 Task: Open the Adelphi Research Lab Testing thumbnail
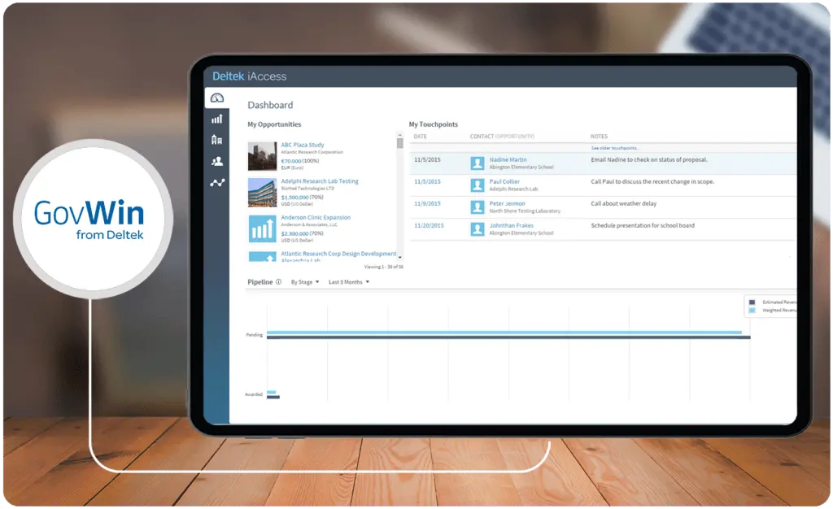tap(262, 192)
